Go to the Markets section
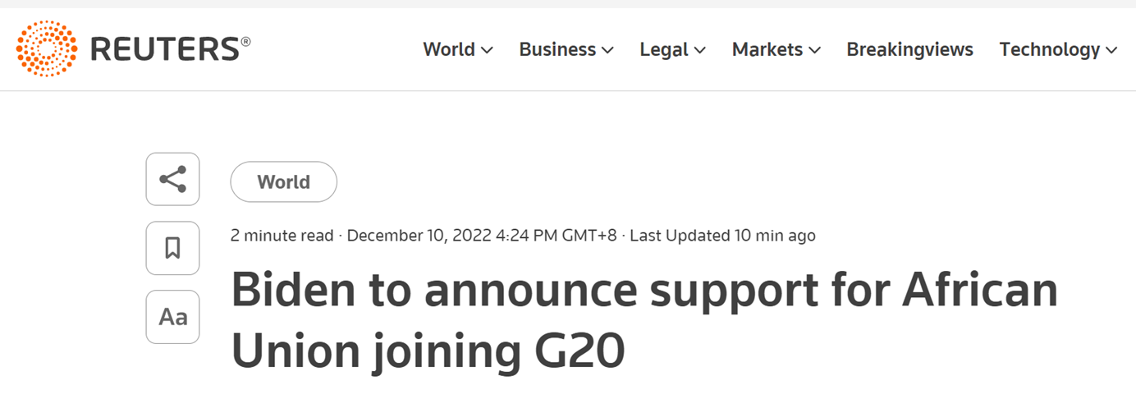 767,49
